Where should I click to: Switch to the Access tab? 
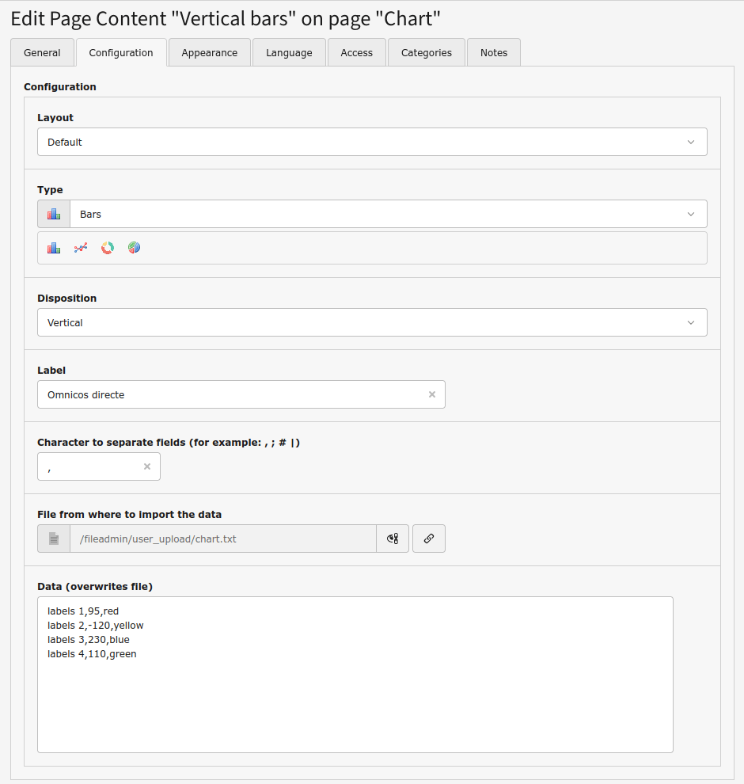356,53
